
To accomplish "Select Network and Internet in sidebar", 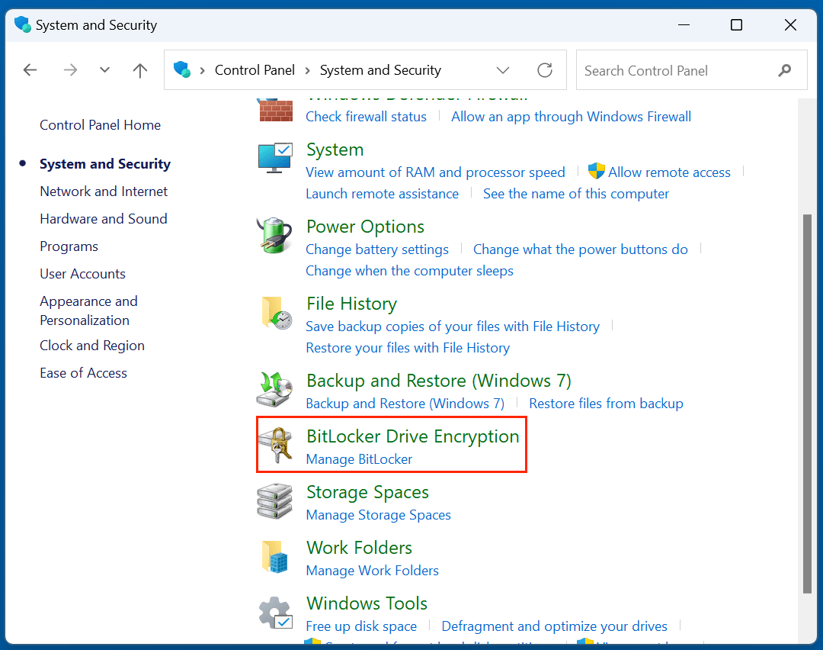I will pyautogui.click(x=103, y=191).
